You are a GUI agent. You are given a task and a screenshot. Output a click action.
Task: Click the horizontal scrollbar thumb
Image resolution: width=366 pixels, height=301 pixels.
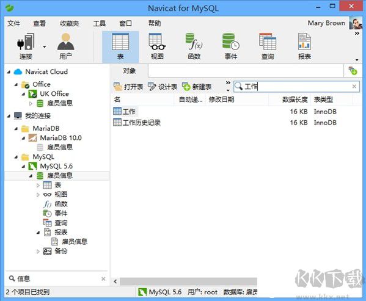click(x=189, y=281)
